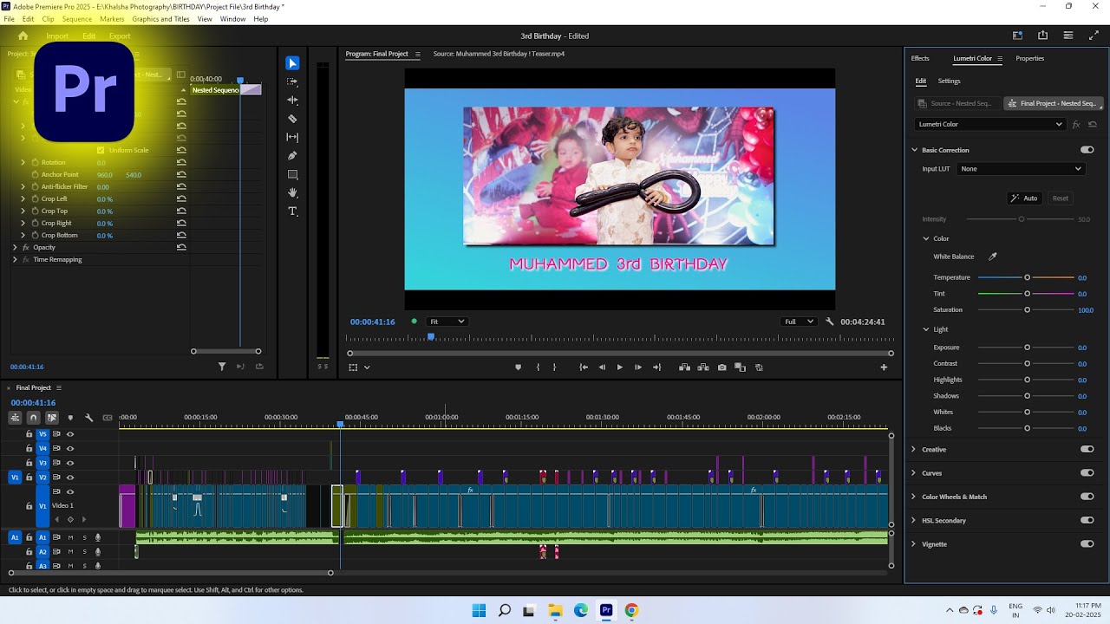Open the Input LUT dropdown

click(1022, 169)
